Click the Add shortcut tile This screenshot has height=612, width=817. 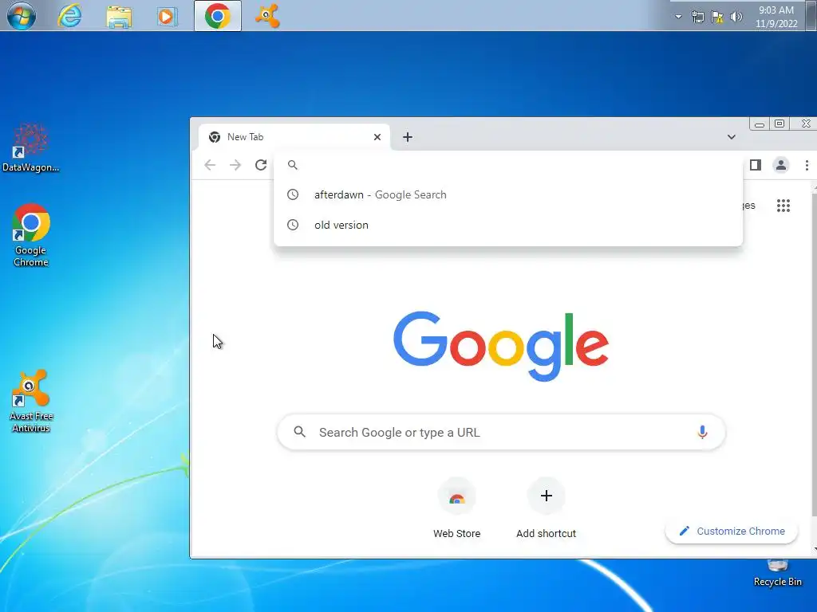[546, 508]
